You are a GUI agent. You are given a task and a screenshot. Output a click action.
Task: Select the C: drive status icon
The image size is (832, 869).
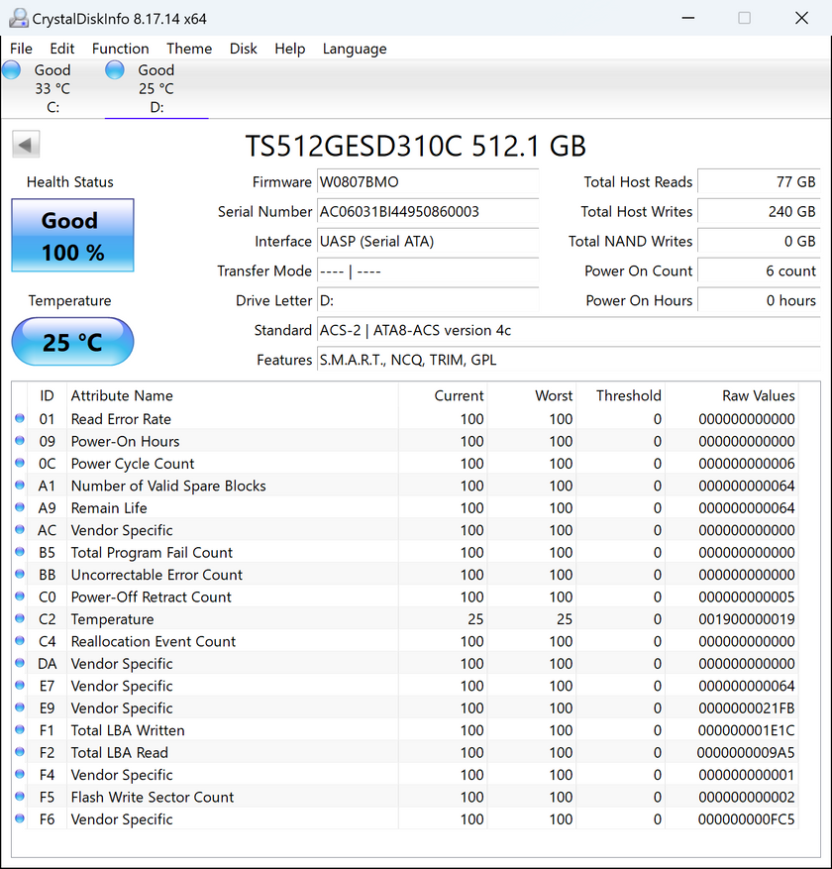(12, 70)
